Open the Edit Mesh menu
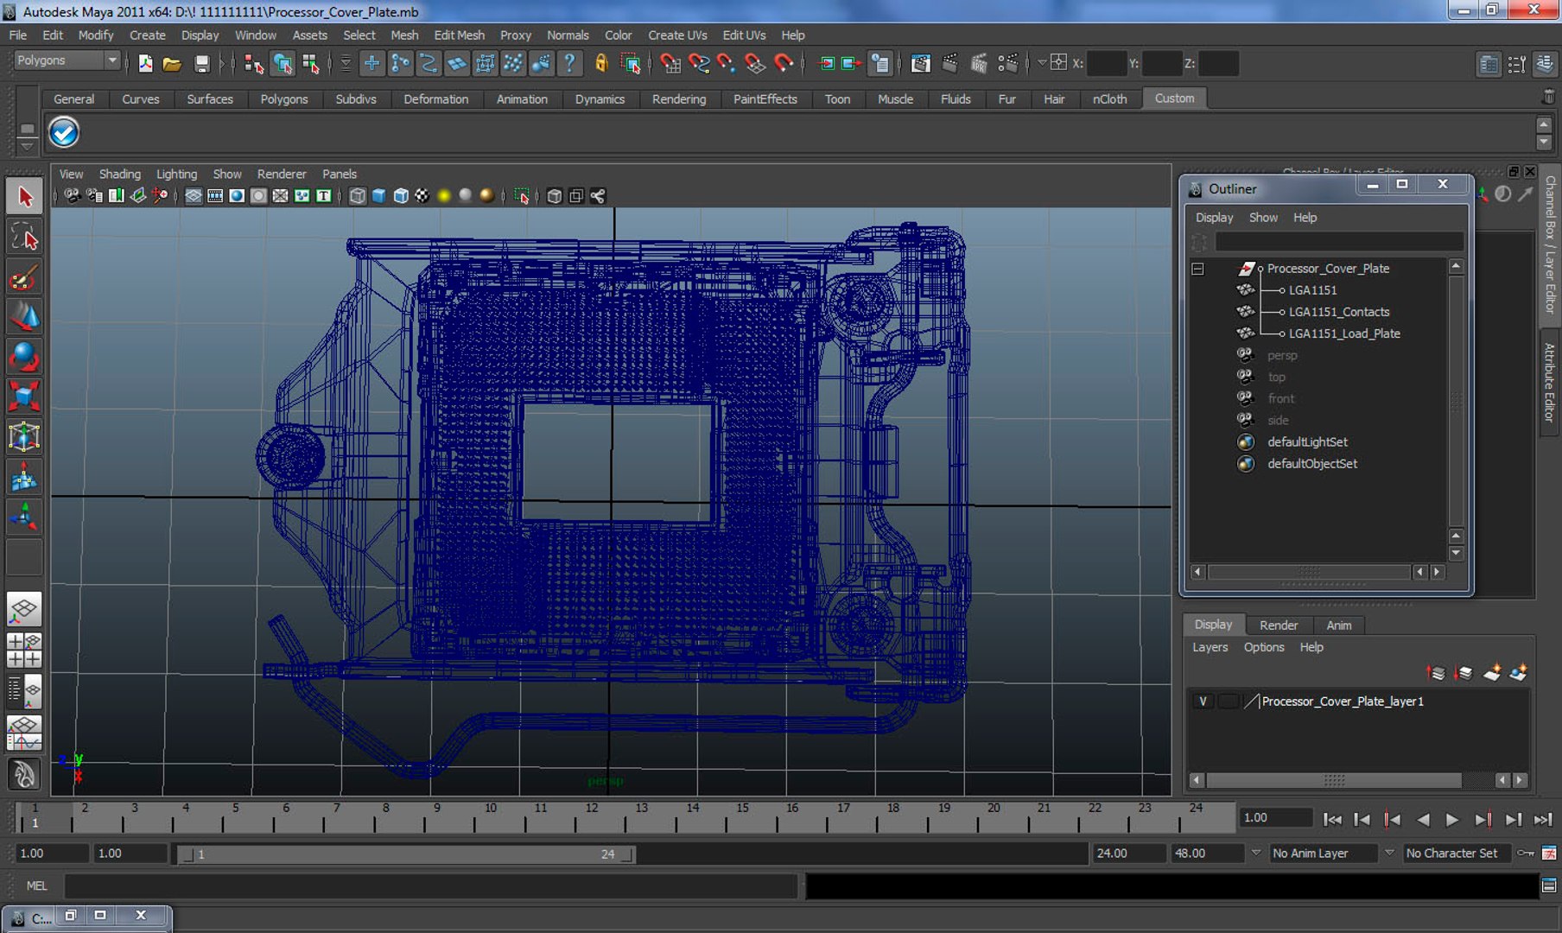The image size is (1562, 933). click(459, 35)
